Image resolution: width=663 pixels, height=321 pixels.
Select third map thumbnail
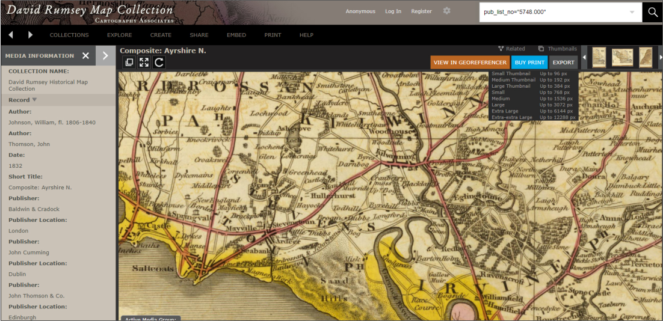[x=645, y=57]
